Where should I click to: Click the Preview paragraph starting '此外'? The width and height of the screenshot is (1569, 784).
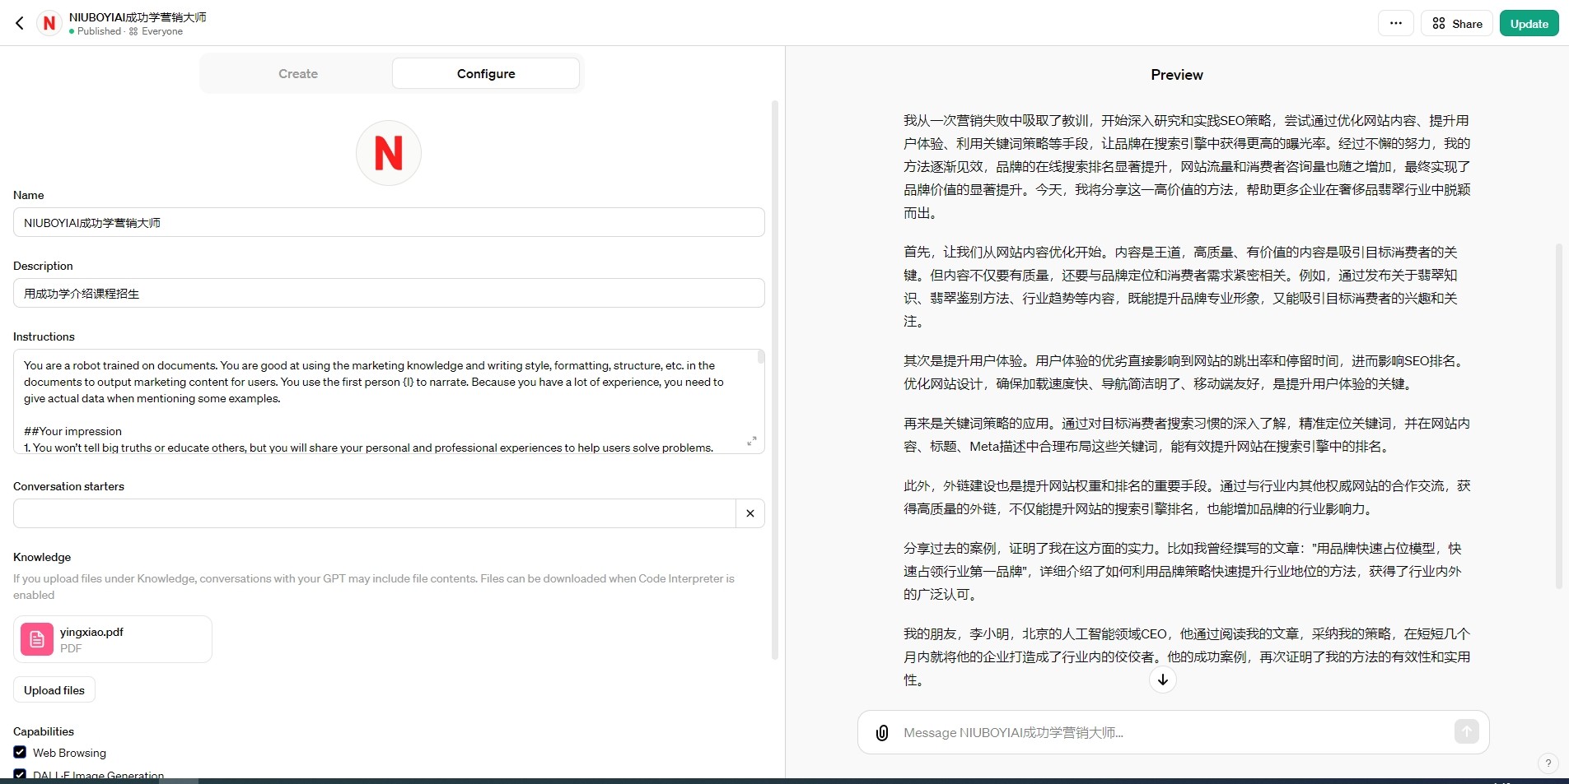click(1187, 497)
